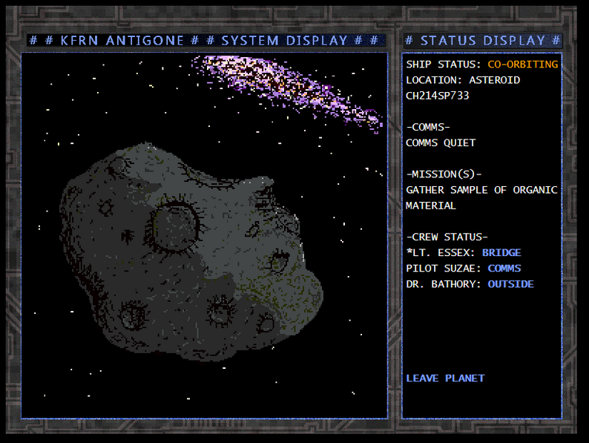Select the GATHER SAMPLE OF ORGANIC MATERIAL mission
This screenshot has width=589, height=443.
click(481, 197)
